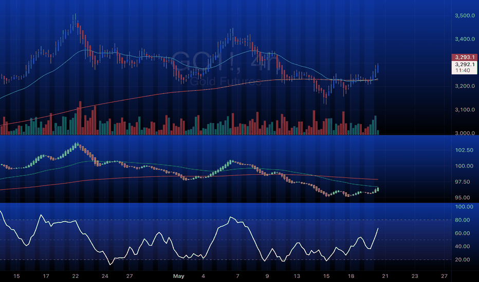
Task: Click date 9 on the time axis
Action: point(267,276)
